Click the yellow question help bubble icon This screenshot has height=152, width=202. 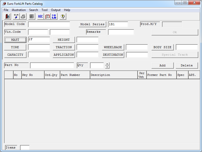63,16
